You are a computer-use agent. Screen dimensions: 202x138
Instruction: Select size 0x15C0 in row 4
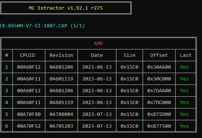tap(129, 103)
